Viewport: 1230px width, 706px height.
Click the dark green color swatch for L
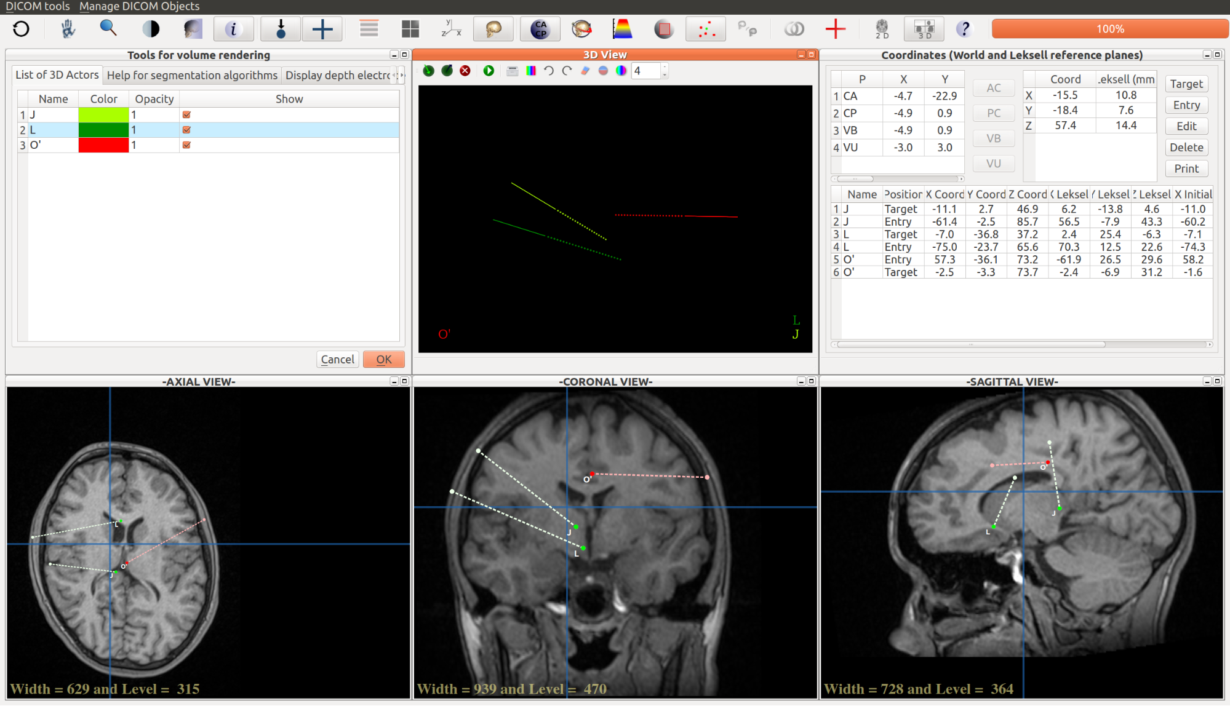click(x=103, y=130)
